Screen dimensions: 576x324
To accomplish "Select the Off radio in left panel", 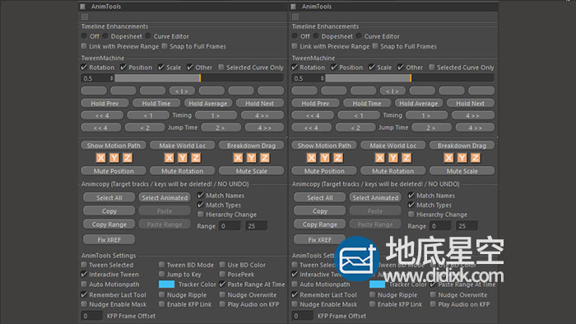I will pos(84,36).
